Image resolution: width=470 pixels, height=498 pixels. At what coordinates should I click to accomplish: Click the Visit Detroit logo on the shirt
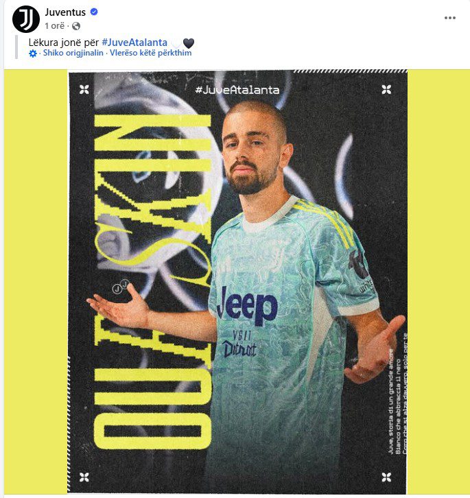[240, 344]
